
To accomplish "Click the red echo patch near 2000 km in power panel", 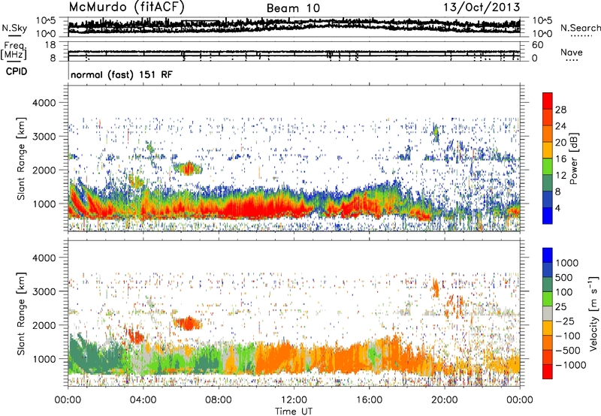I will (x=189, y=168).
